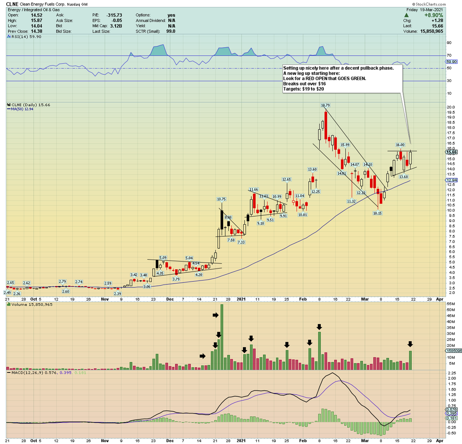Click the 0.576 MACD axis marker
The width and height of the screenshot is (462, 444).
451,410
